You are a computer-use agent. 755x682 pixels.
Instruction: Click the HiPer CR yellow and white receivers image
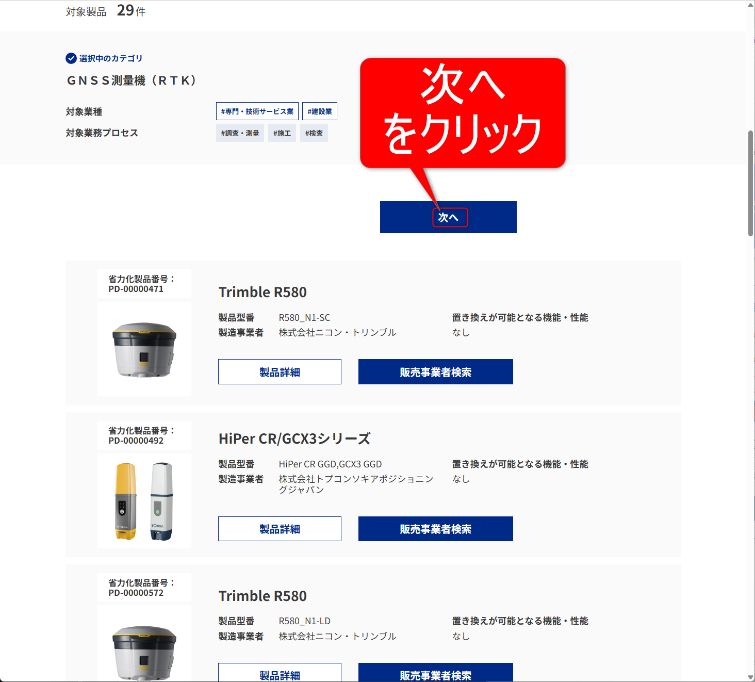click(144, 501)
